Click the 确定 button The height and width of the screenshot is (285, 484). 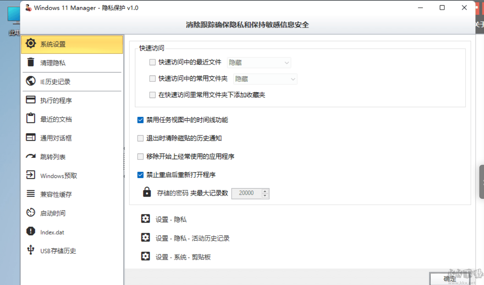click(449, 279)
